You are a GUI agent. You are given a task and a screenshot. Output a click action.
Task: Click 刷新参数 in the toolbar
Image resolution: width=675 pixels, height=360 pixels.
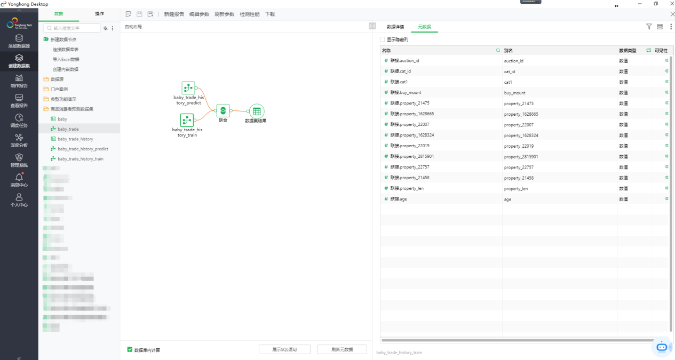pyautogui.click(x=225, y=14)
